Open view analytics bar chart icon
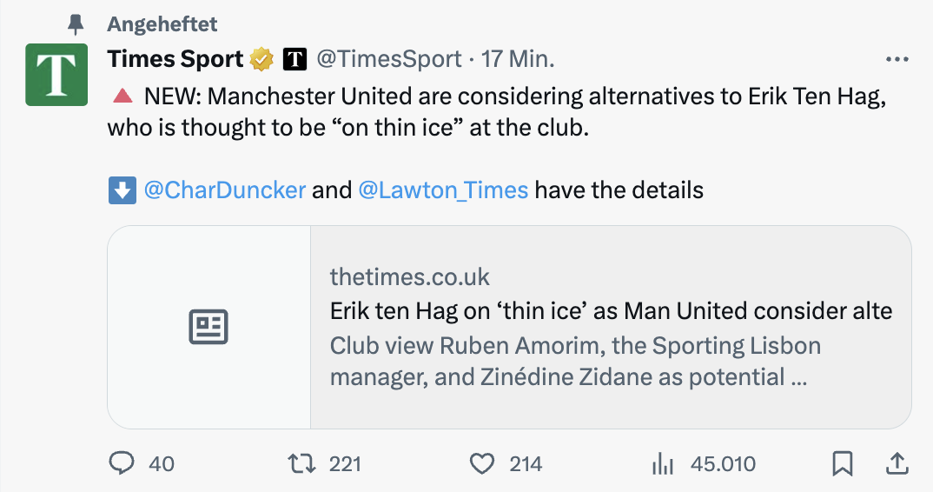Viewport: 933px width, 492px height. click(663, 464)
